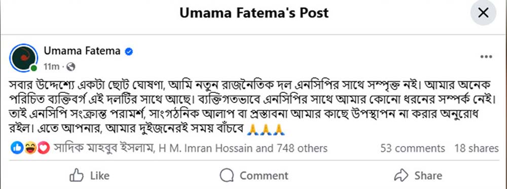Click the Comment button
Screen dimensions: 507x189
(254, 176)
